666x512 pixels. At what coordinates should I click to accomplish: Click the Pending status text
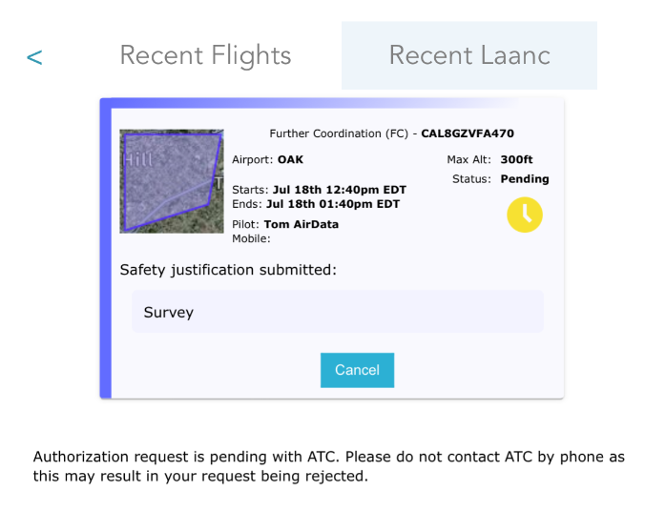tap(525, 179)
